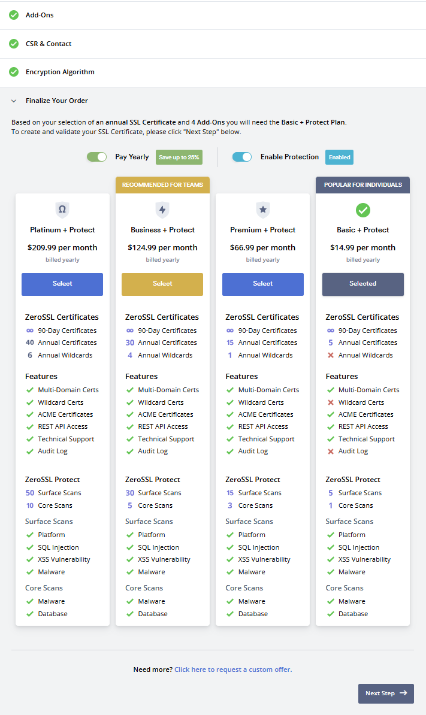Click the Save up to 25% badge
This screenshot has height=715, width=426.
pyautogui.click(x=179, y=157)
